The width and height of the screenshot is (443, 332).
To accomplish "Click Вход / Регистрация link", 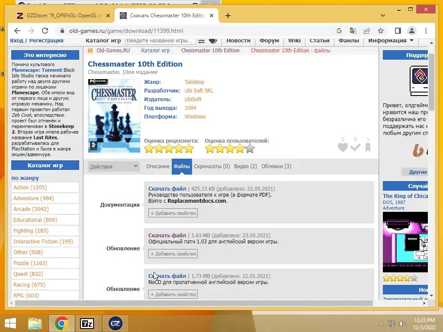I will 37,41.
